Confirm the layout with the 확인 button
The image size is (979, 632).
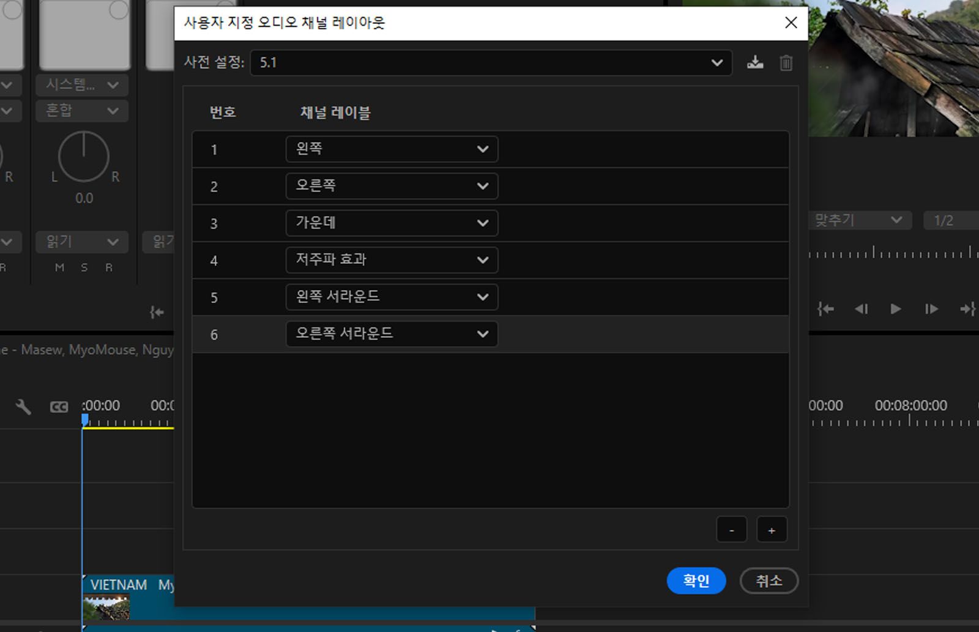pos(696,581)
